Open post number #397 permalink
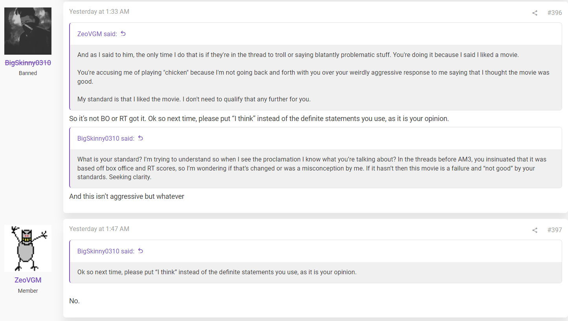568x321 pixels. point(555,230)
